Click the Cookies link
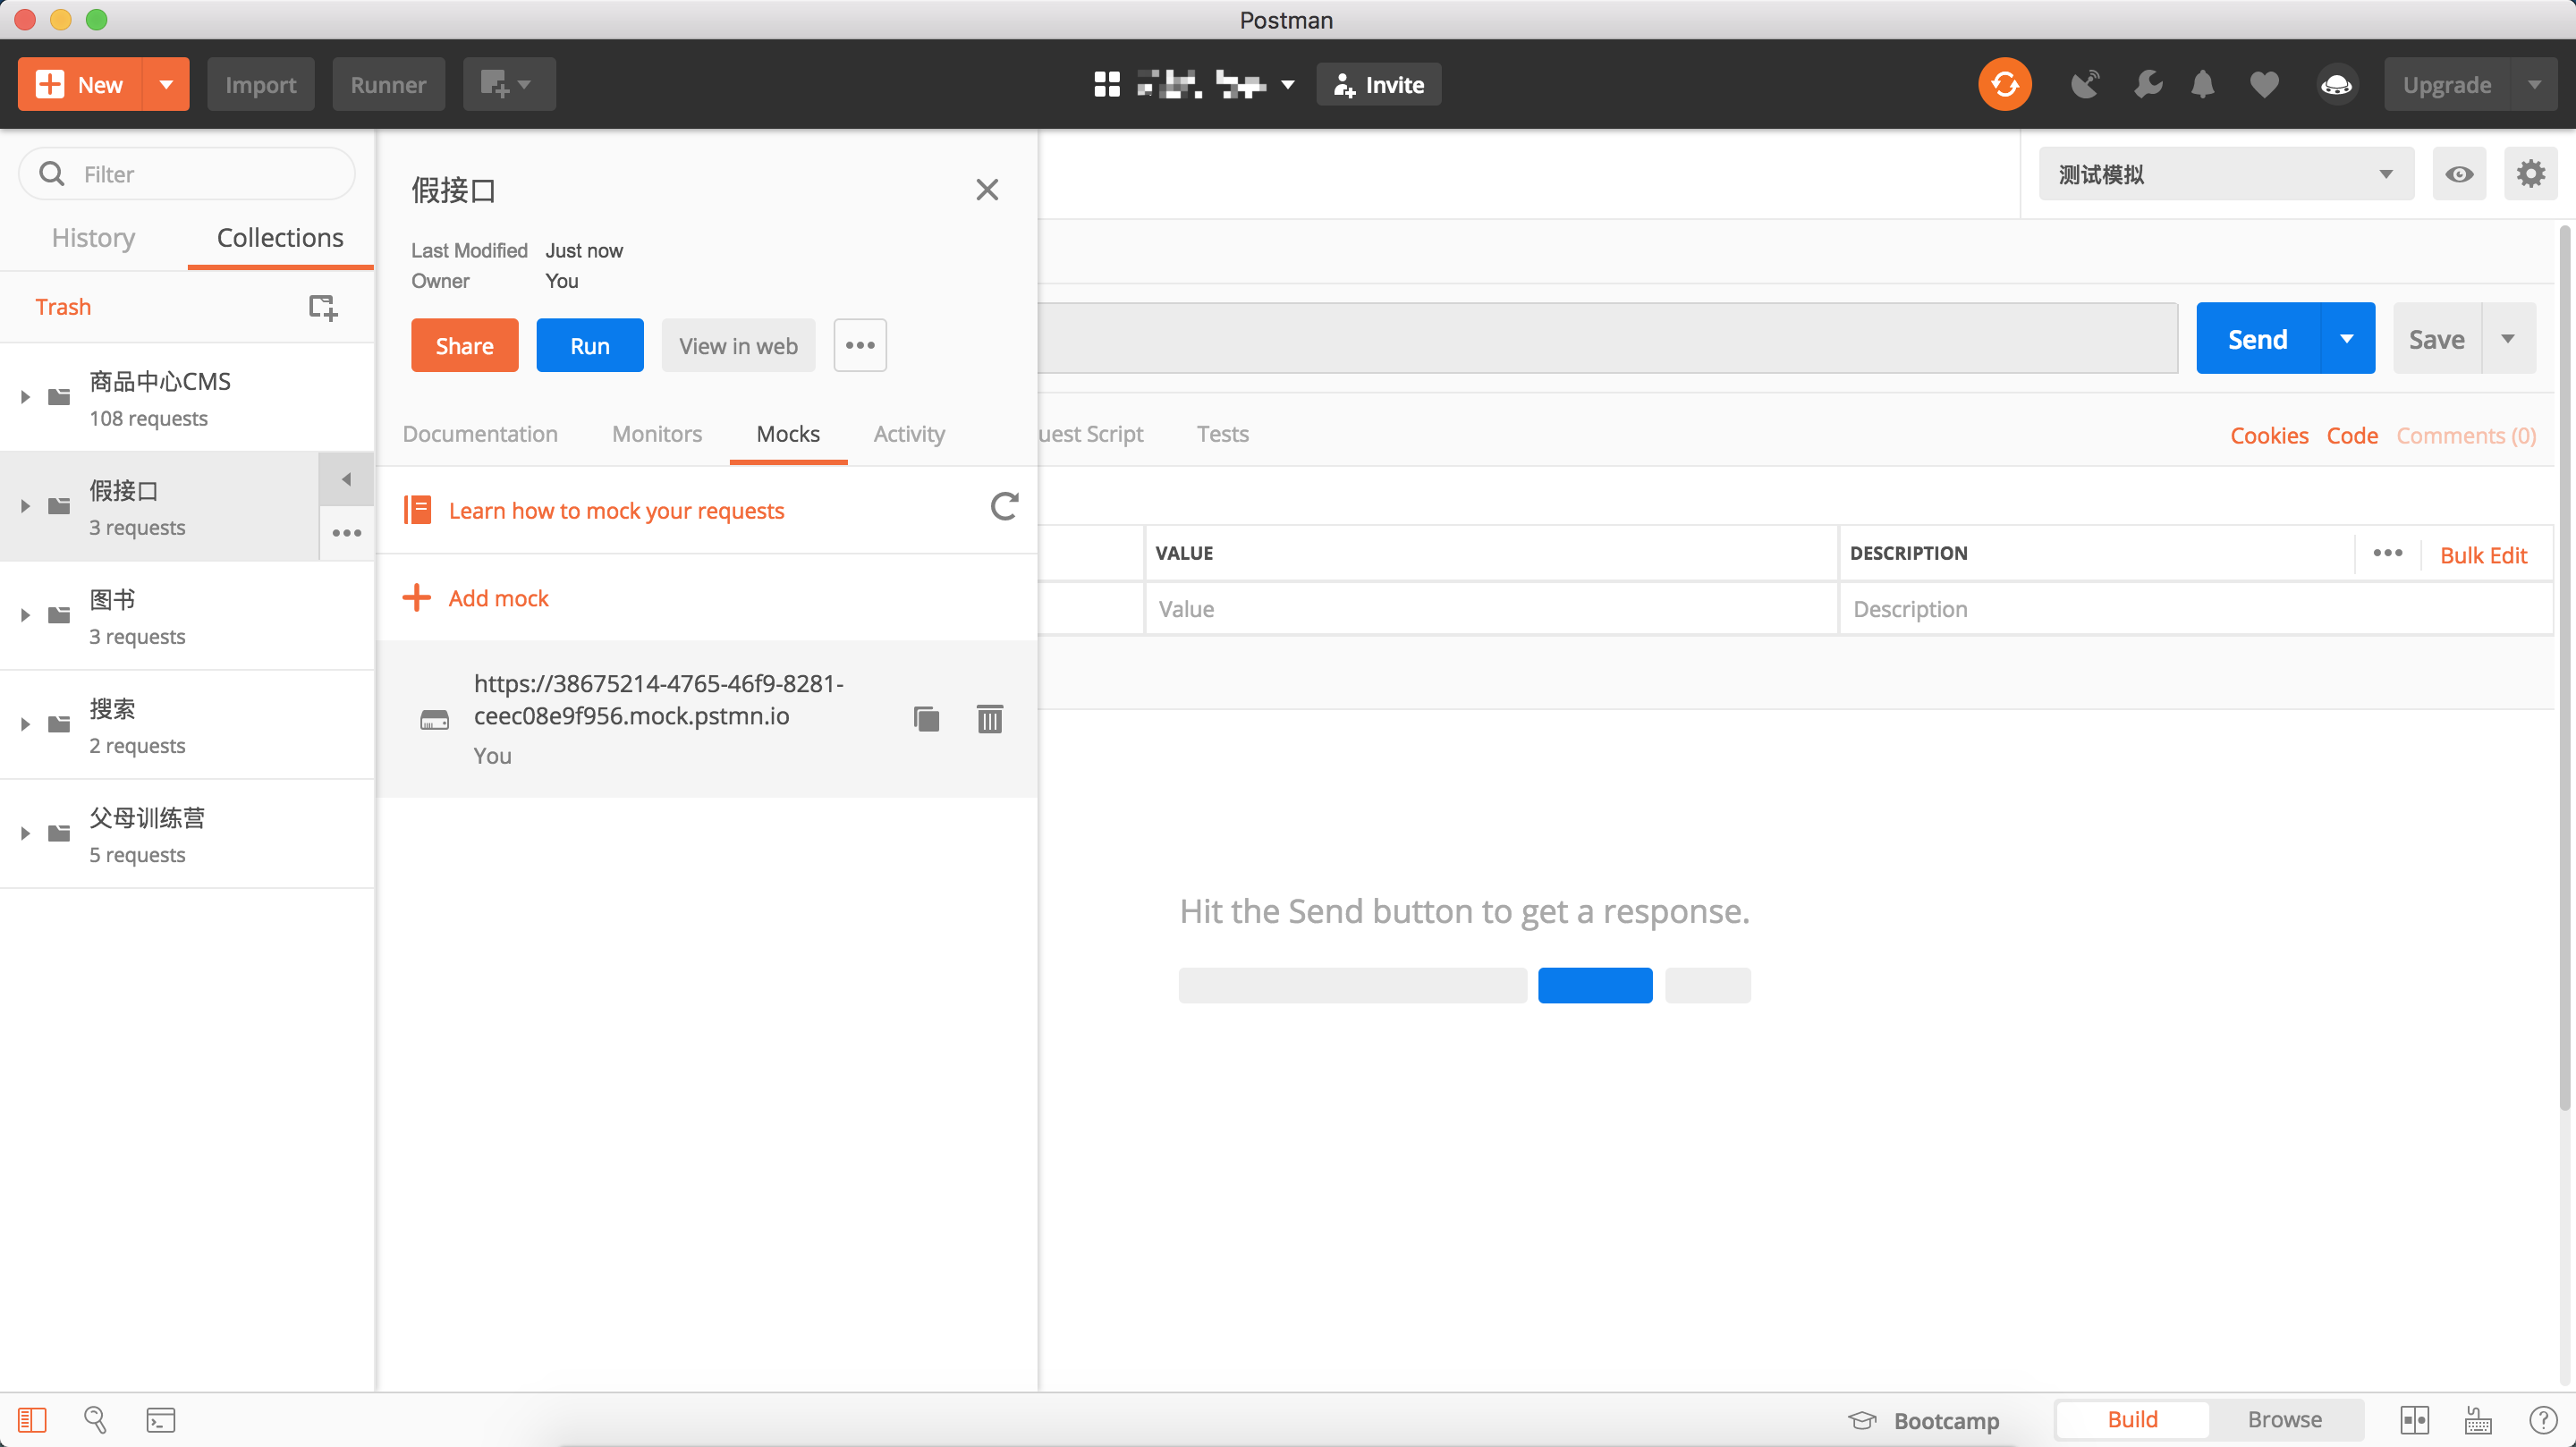This screenshot has width=2576, height=1447. click(2269, 435)
